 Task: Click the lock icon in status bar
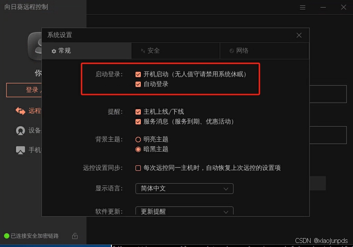[75, 236]
